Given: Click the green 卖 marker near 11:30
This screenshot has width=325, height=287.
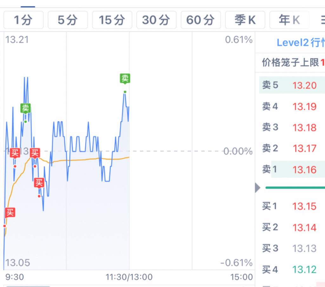Looking at the screenshot, I should [x=125, y=79].
